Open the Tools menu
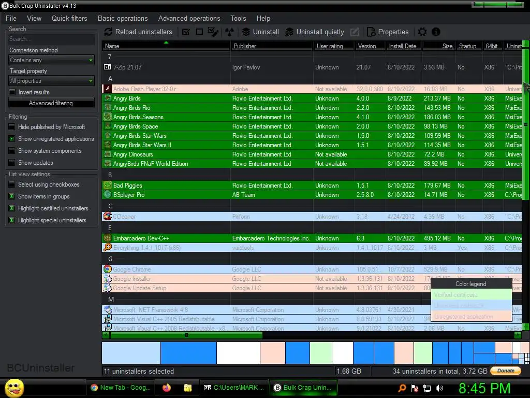530x398 pixels. tap(238, 18)
